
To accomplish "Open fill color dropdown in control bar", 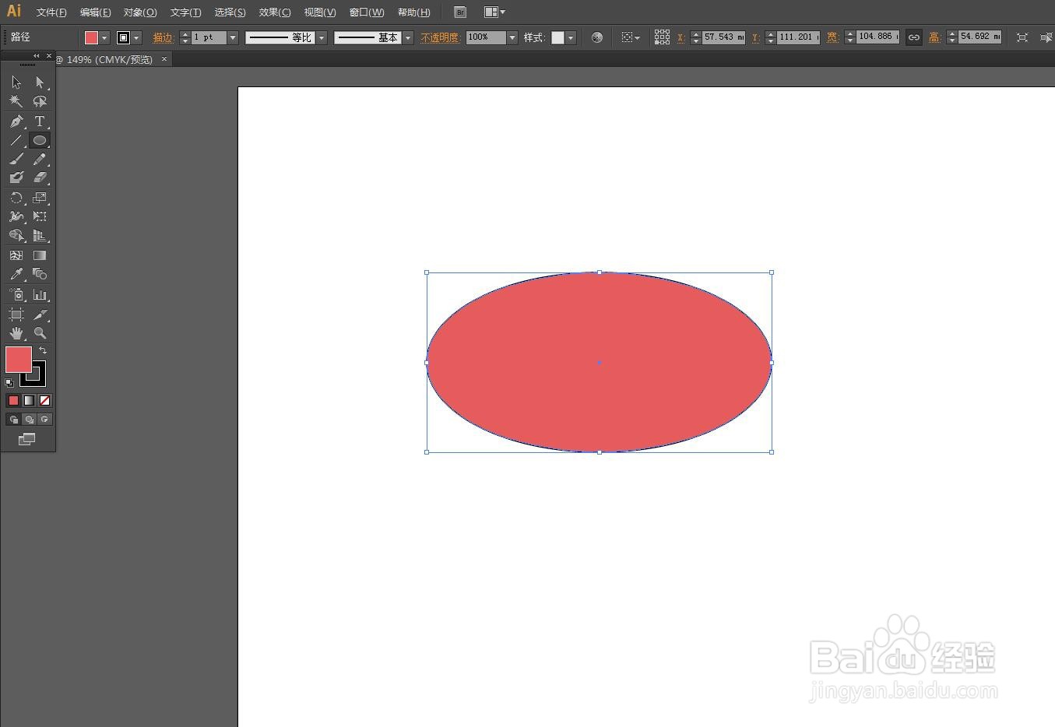I will (104, 37).
